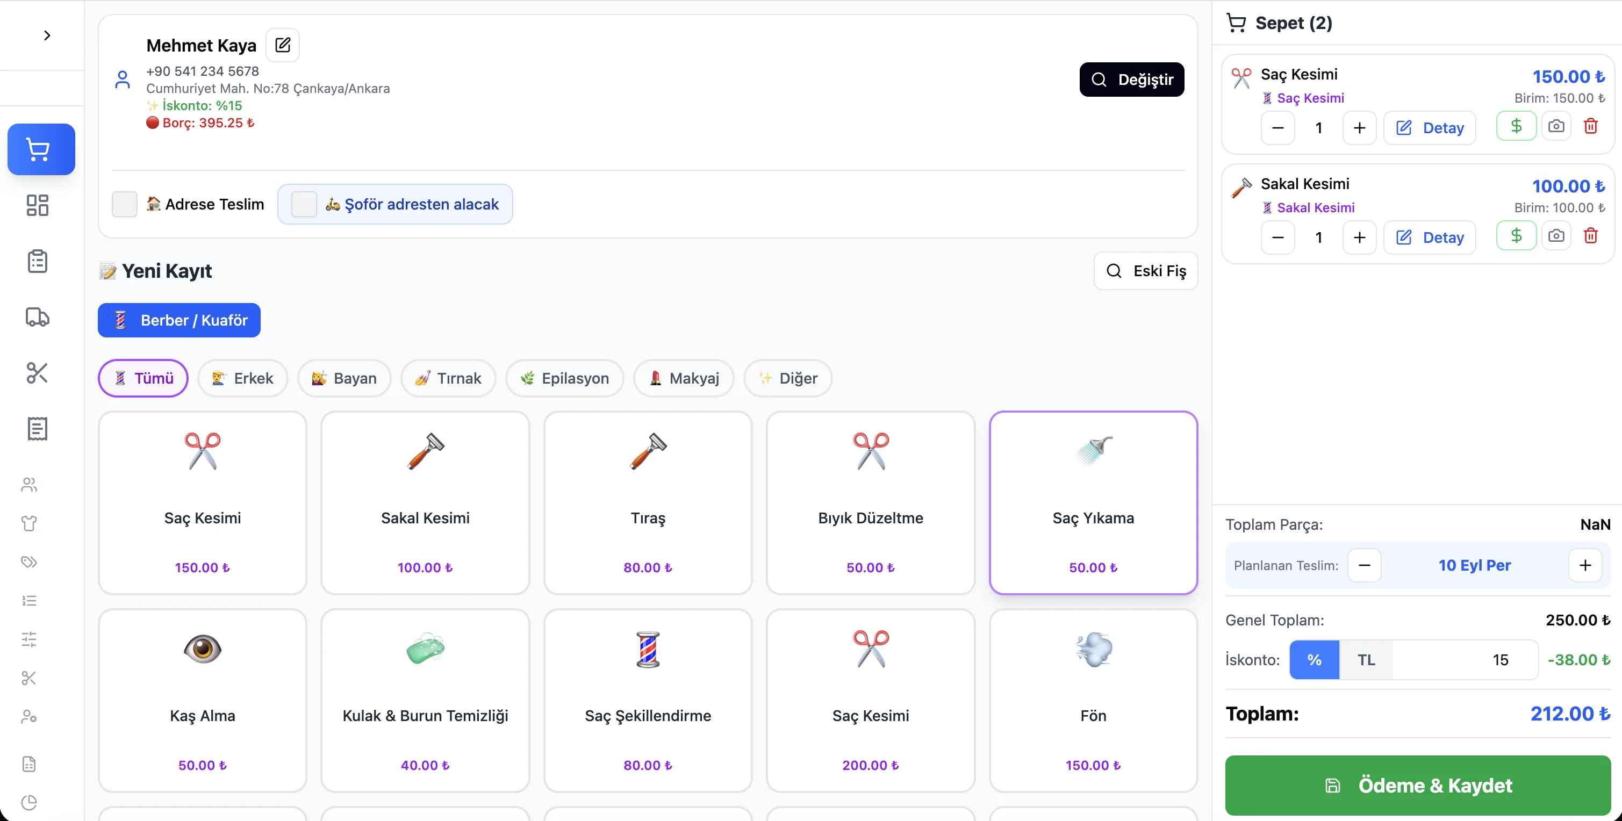This screenshot has width=1622, height=821.
Task: Delete Sakal Kesimi from the cart
Action: pyautogui.click(x=1590, y=235)
